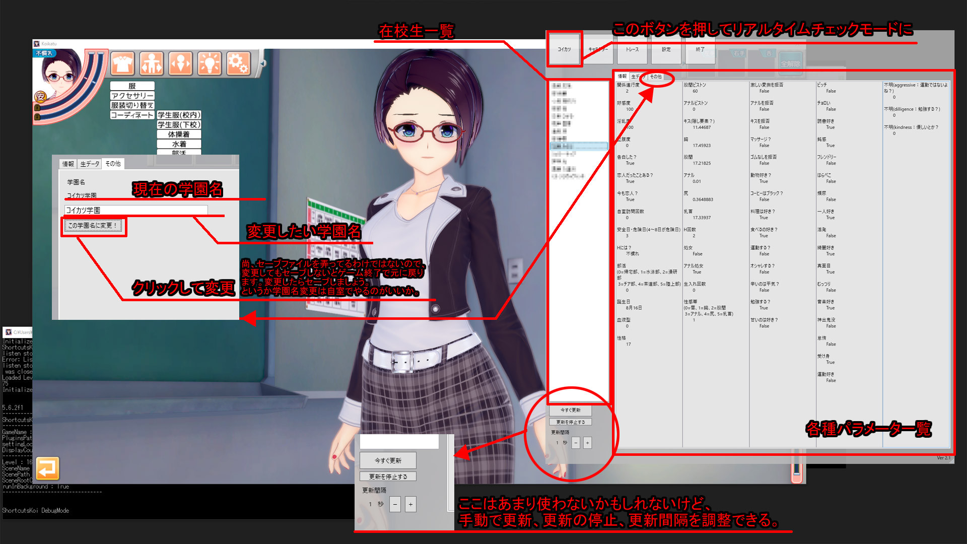
Task: Click plus button in enlarged bottom inset
Action: click(411, 504)
